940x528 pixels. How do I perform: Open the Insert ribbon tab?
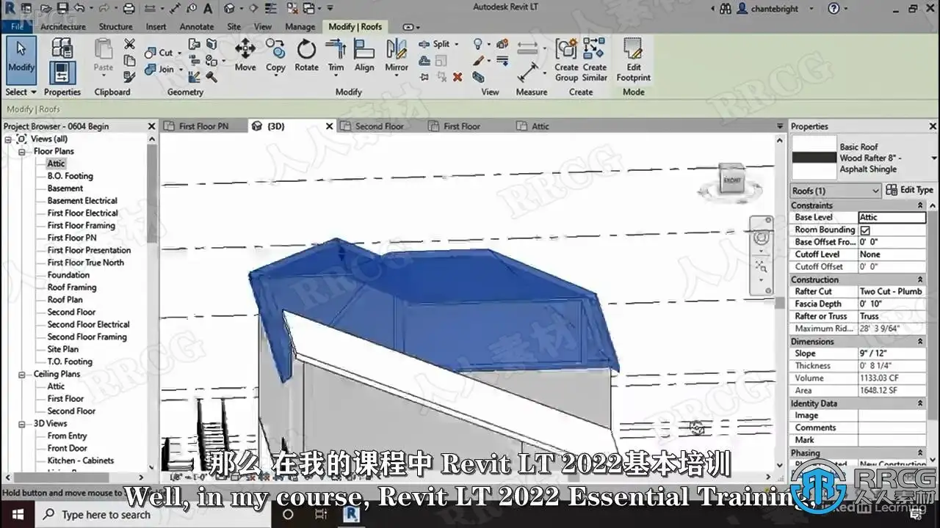(156, 27)
